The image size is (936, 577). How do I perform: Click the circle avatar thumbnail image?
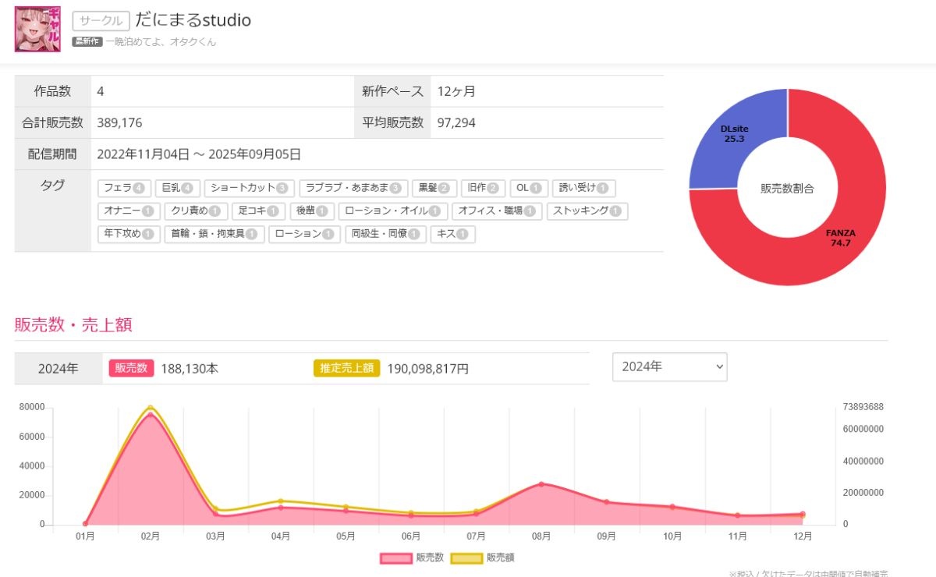point(37,29)
